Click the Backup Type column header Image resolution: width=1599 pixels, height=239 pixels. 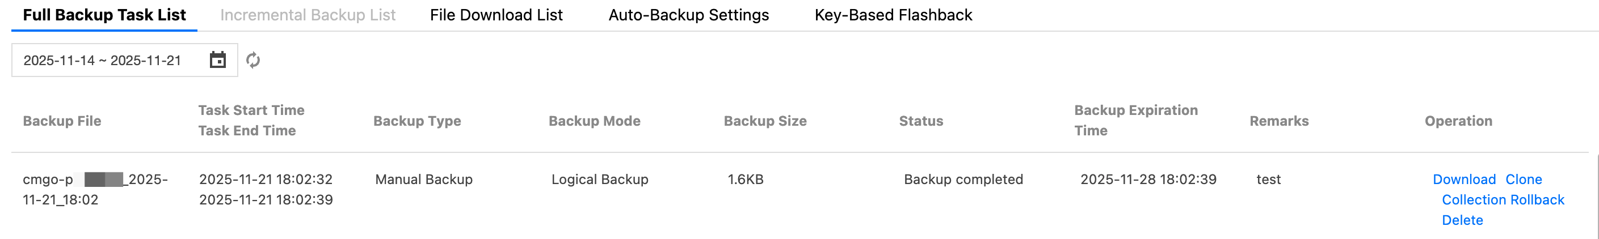(x=416, y=121)
